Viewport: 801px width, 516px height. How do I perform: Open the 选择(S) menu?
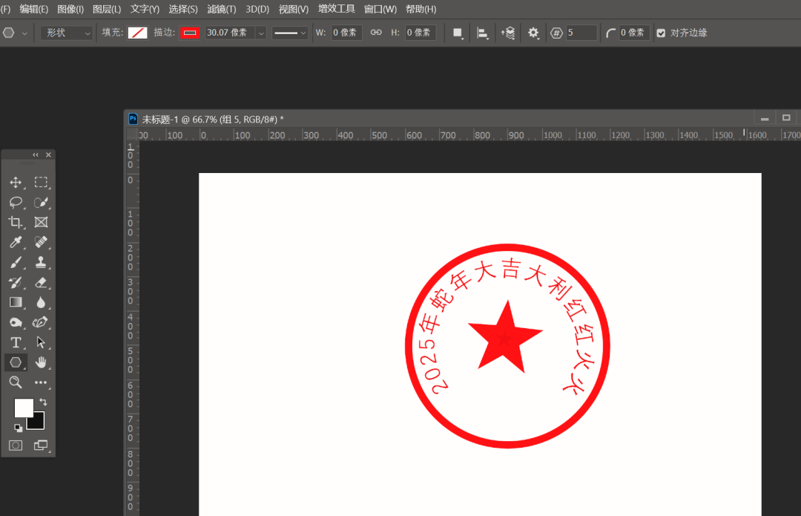click(183, 9)
